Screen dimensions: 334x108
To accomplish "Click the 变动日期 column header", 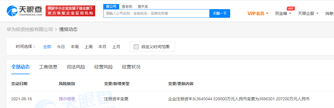I will pos(19,84).
